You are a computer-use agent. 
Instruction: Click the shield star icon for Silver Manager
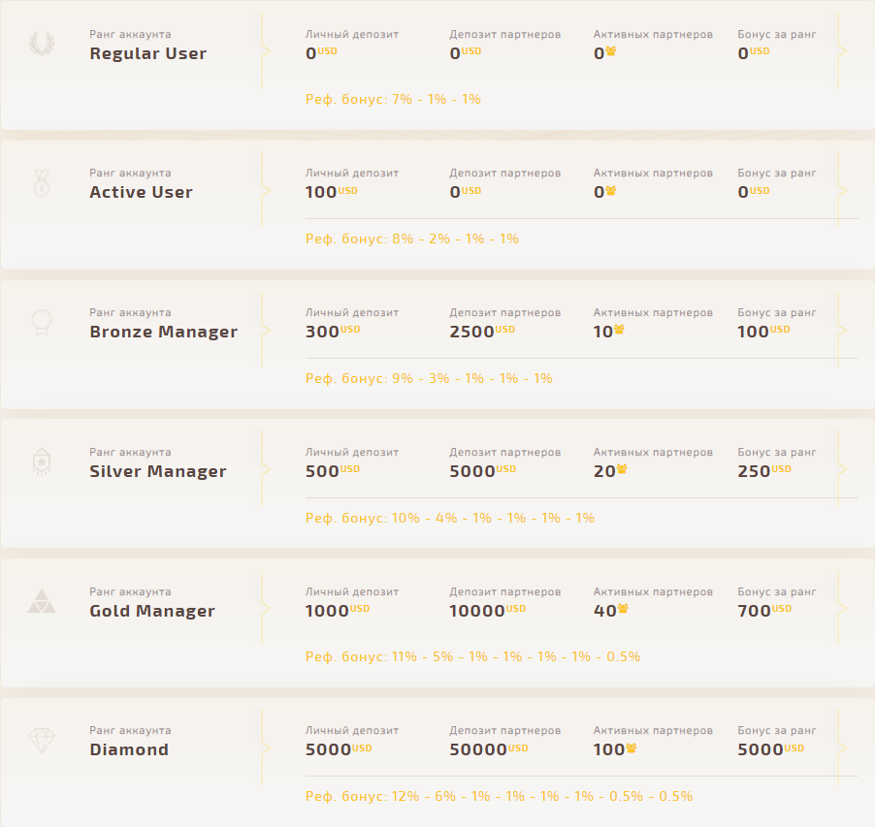(42, 461)
